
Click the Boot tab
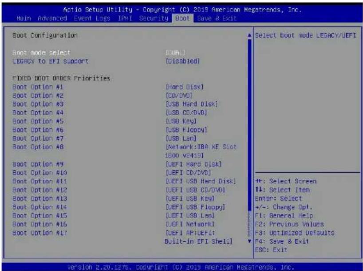pos(182,18)
